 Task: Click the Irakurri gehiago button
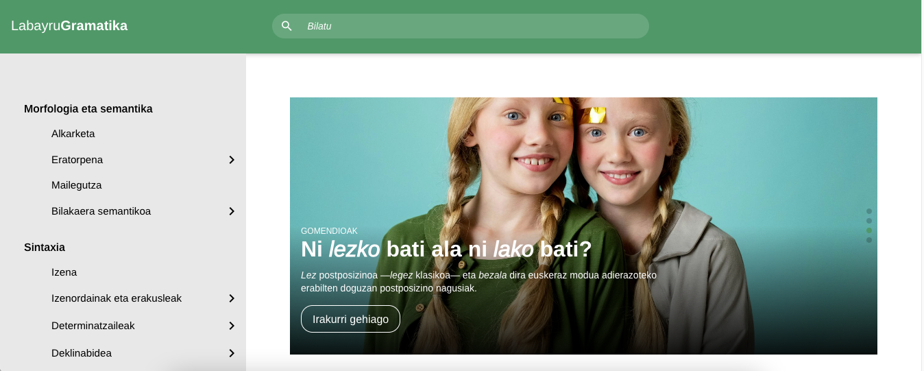click(350, 319)
